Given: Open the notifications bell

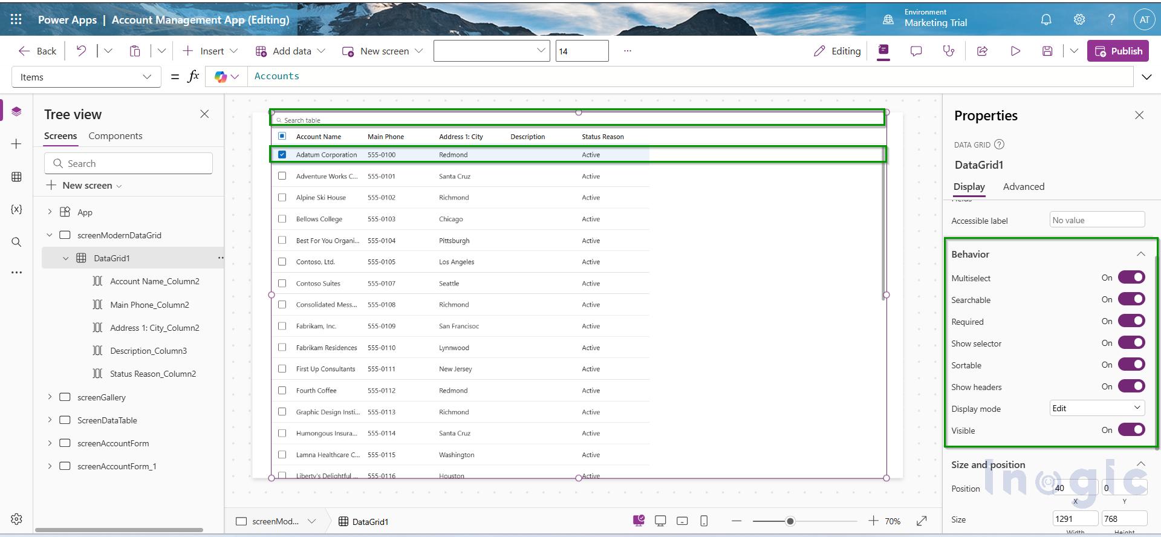Looking at the screenshot, I should [x=1046, y=19].
